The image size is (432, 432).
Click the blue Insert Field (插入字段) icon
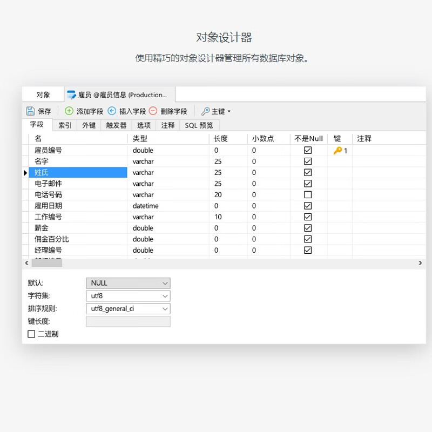[x=112, y=111]
